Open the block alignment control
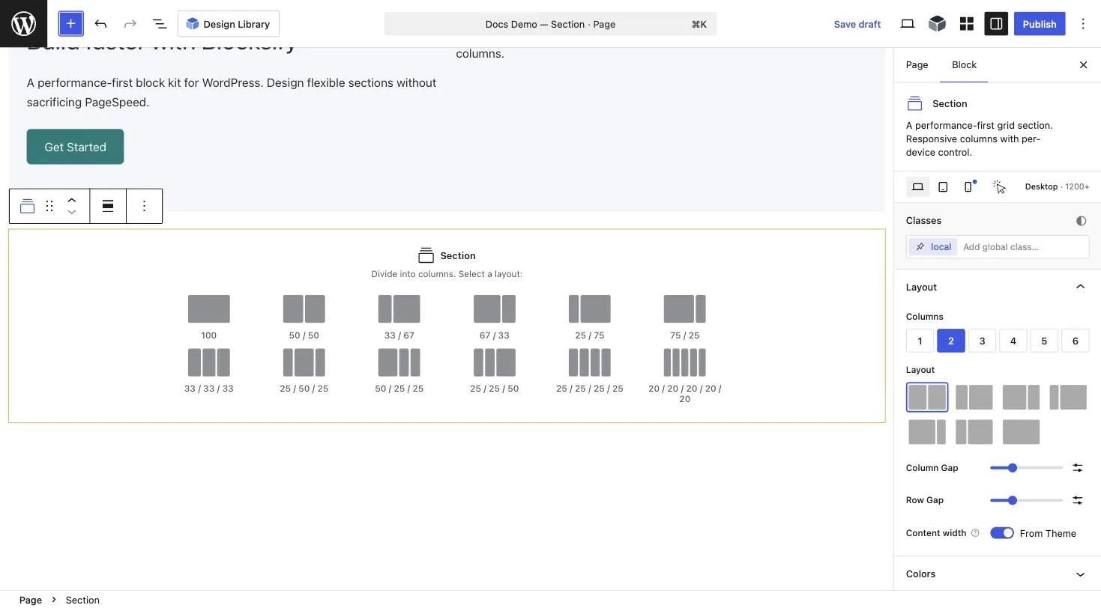 coord(108,206)
